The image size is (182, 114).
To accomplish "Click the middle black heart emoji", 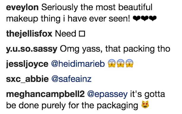I will tap(145, 19).
